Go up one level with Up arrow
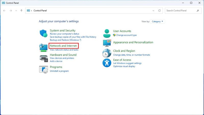The height and width of the screenshot is (115, 204). (21, 10)
